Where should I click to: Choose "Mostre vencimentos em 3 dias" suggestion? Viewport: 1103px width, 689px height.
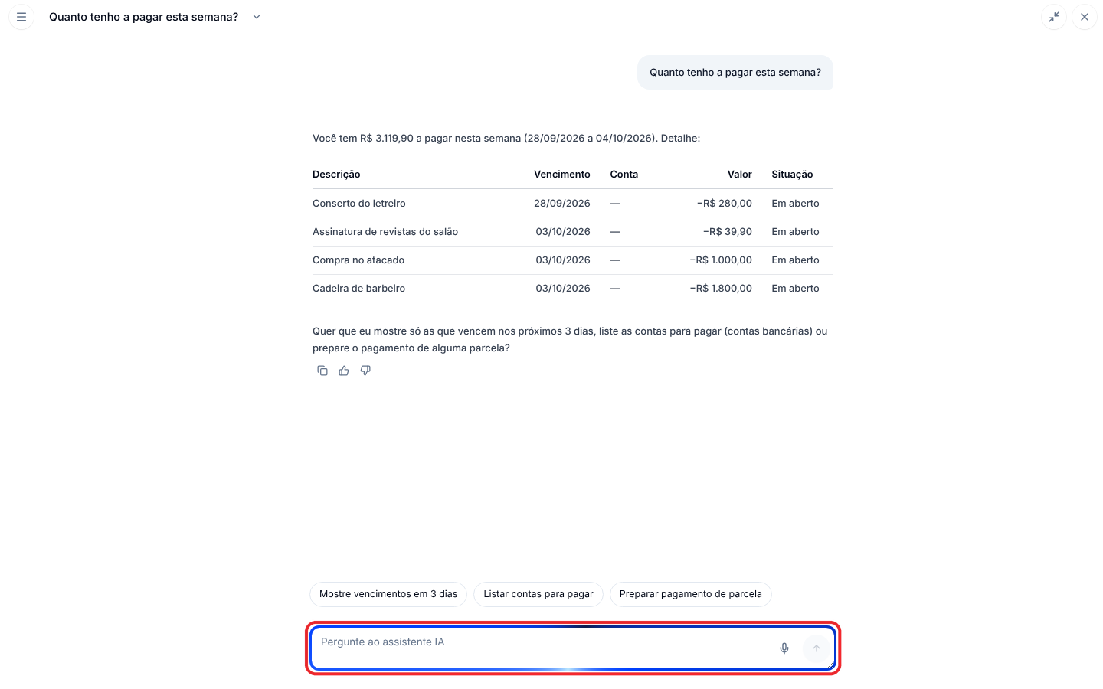tap(388, 594)
